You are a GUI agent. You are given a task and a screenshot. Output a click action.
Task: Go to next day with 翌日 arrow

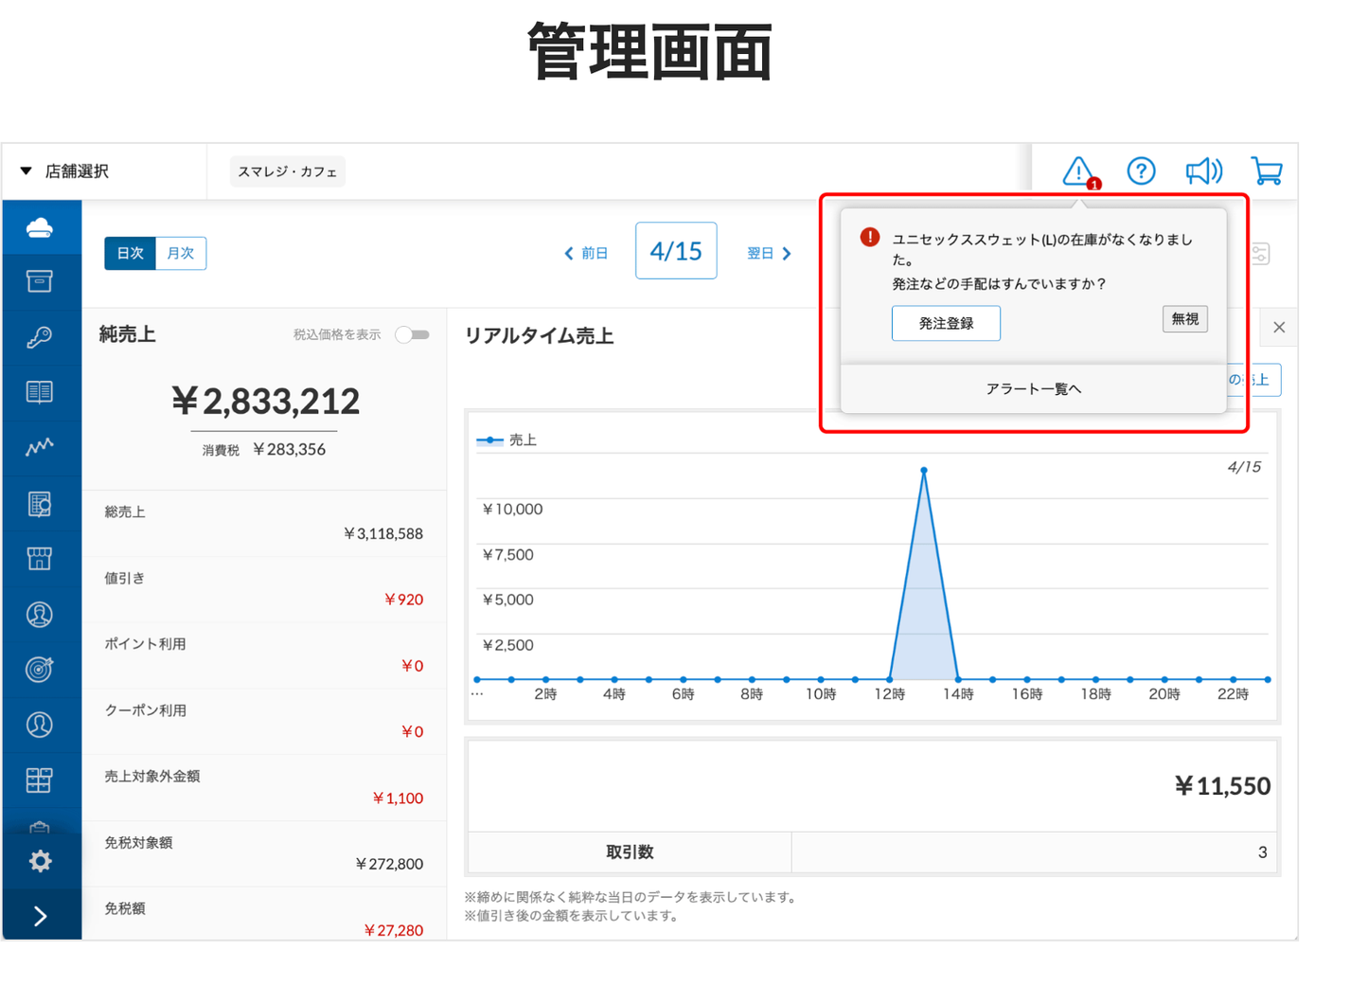pos(769,253)
